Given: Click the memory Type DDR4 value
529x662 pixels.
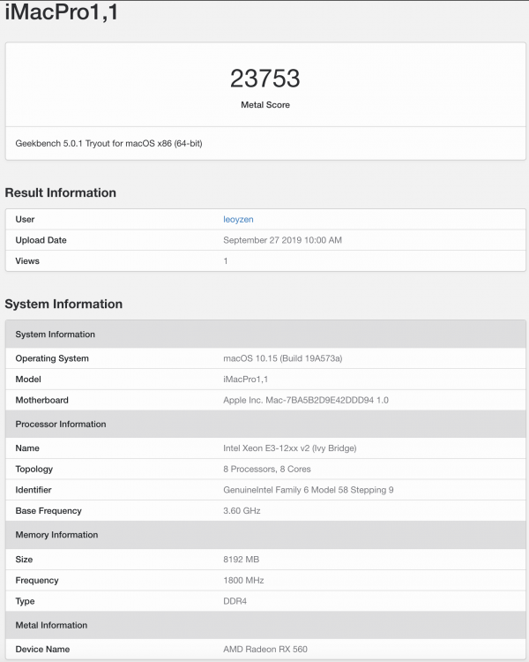Looking at the screenshot, I should coord(235,601).
